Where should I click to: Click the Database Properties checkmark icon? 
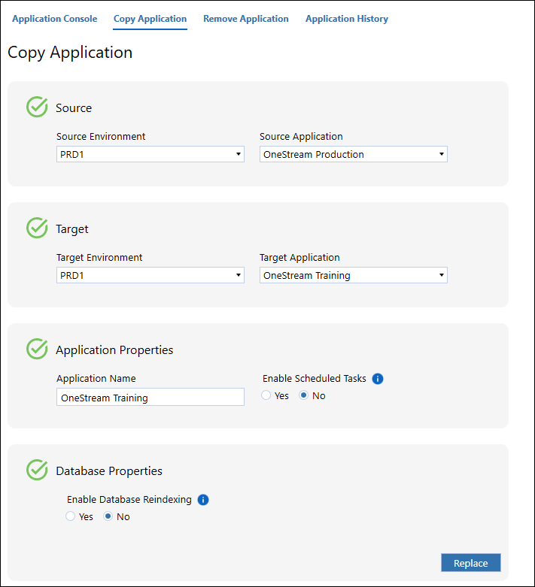click(37, 470)
